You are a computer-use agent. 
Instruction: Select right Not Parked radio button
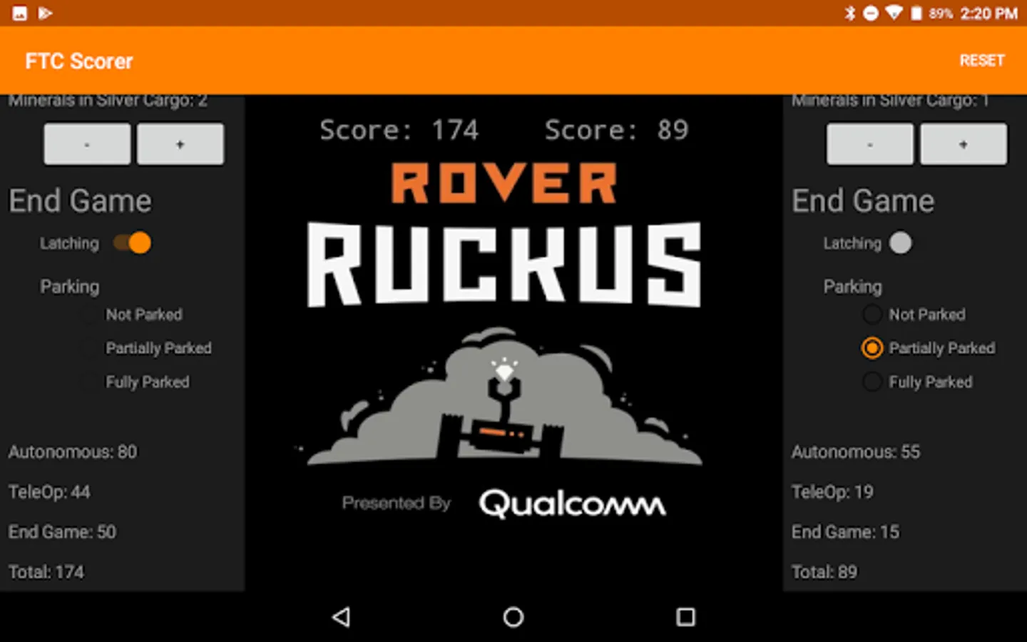[x=872, y=315]
